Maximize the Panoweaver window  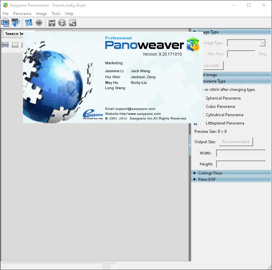pos(249,5)
